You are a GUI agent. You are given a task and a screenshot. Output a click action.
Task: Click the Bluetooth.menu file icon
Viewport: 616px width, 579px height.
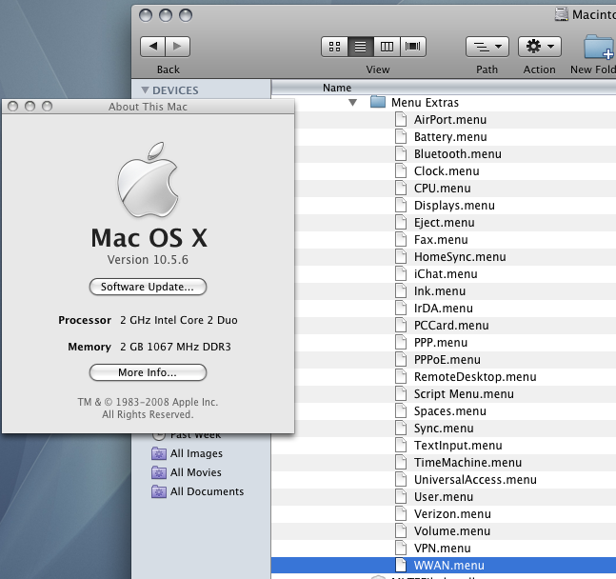(401, 153)
